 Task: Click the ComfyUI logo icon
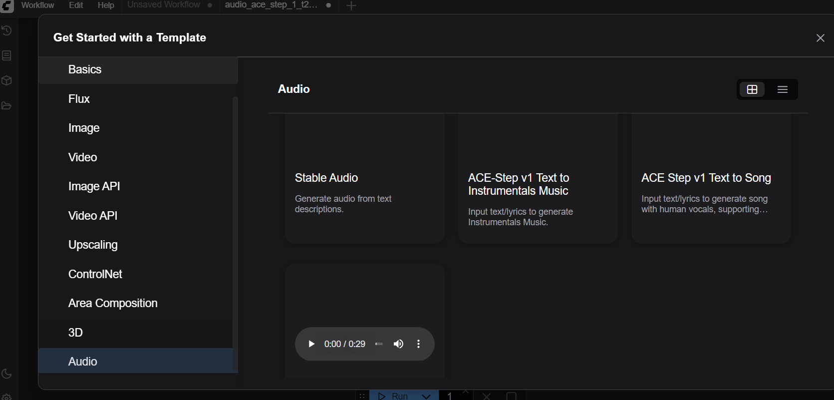[7, 6]
